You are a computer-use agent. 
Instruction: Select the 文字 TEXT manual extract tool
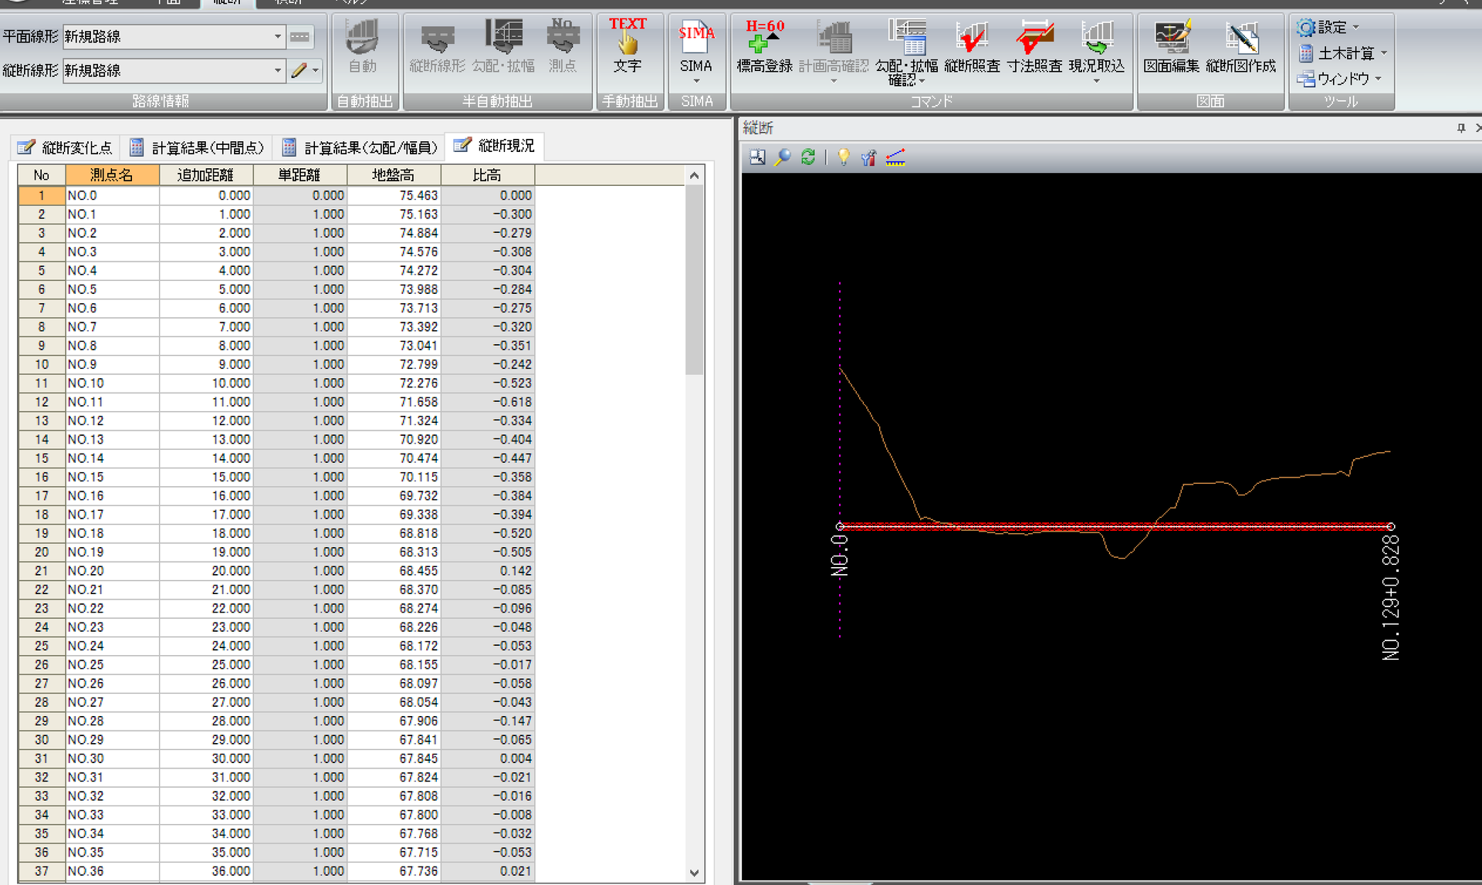coord(628,47)
